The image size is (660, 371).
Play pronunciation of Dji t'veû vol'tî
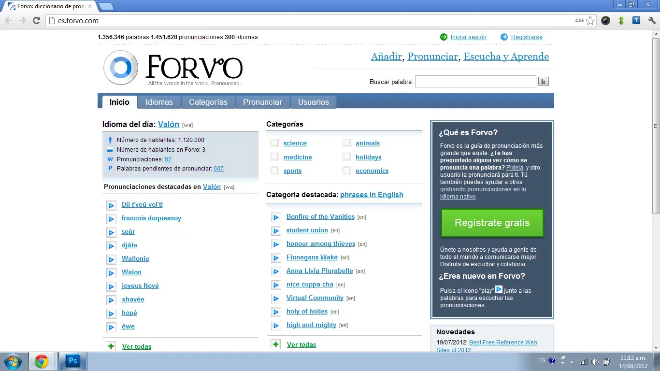click(x=111, y=205)
